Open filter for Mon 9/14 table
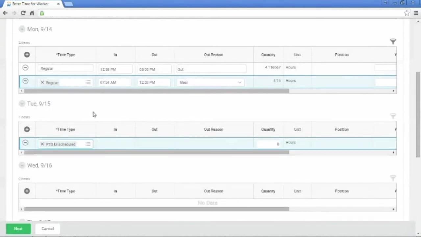This screenshot has width=421, height=237. point(393,41)
